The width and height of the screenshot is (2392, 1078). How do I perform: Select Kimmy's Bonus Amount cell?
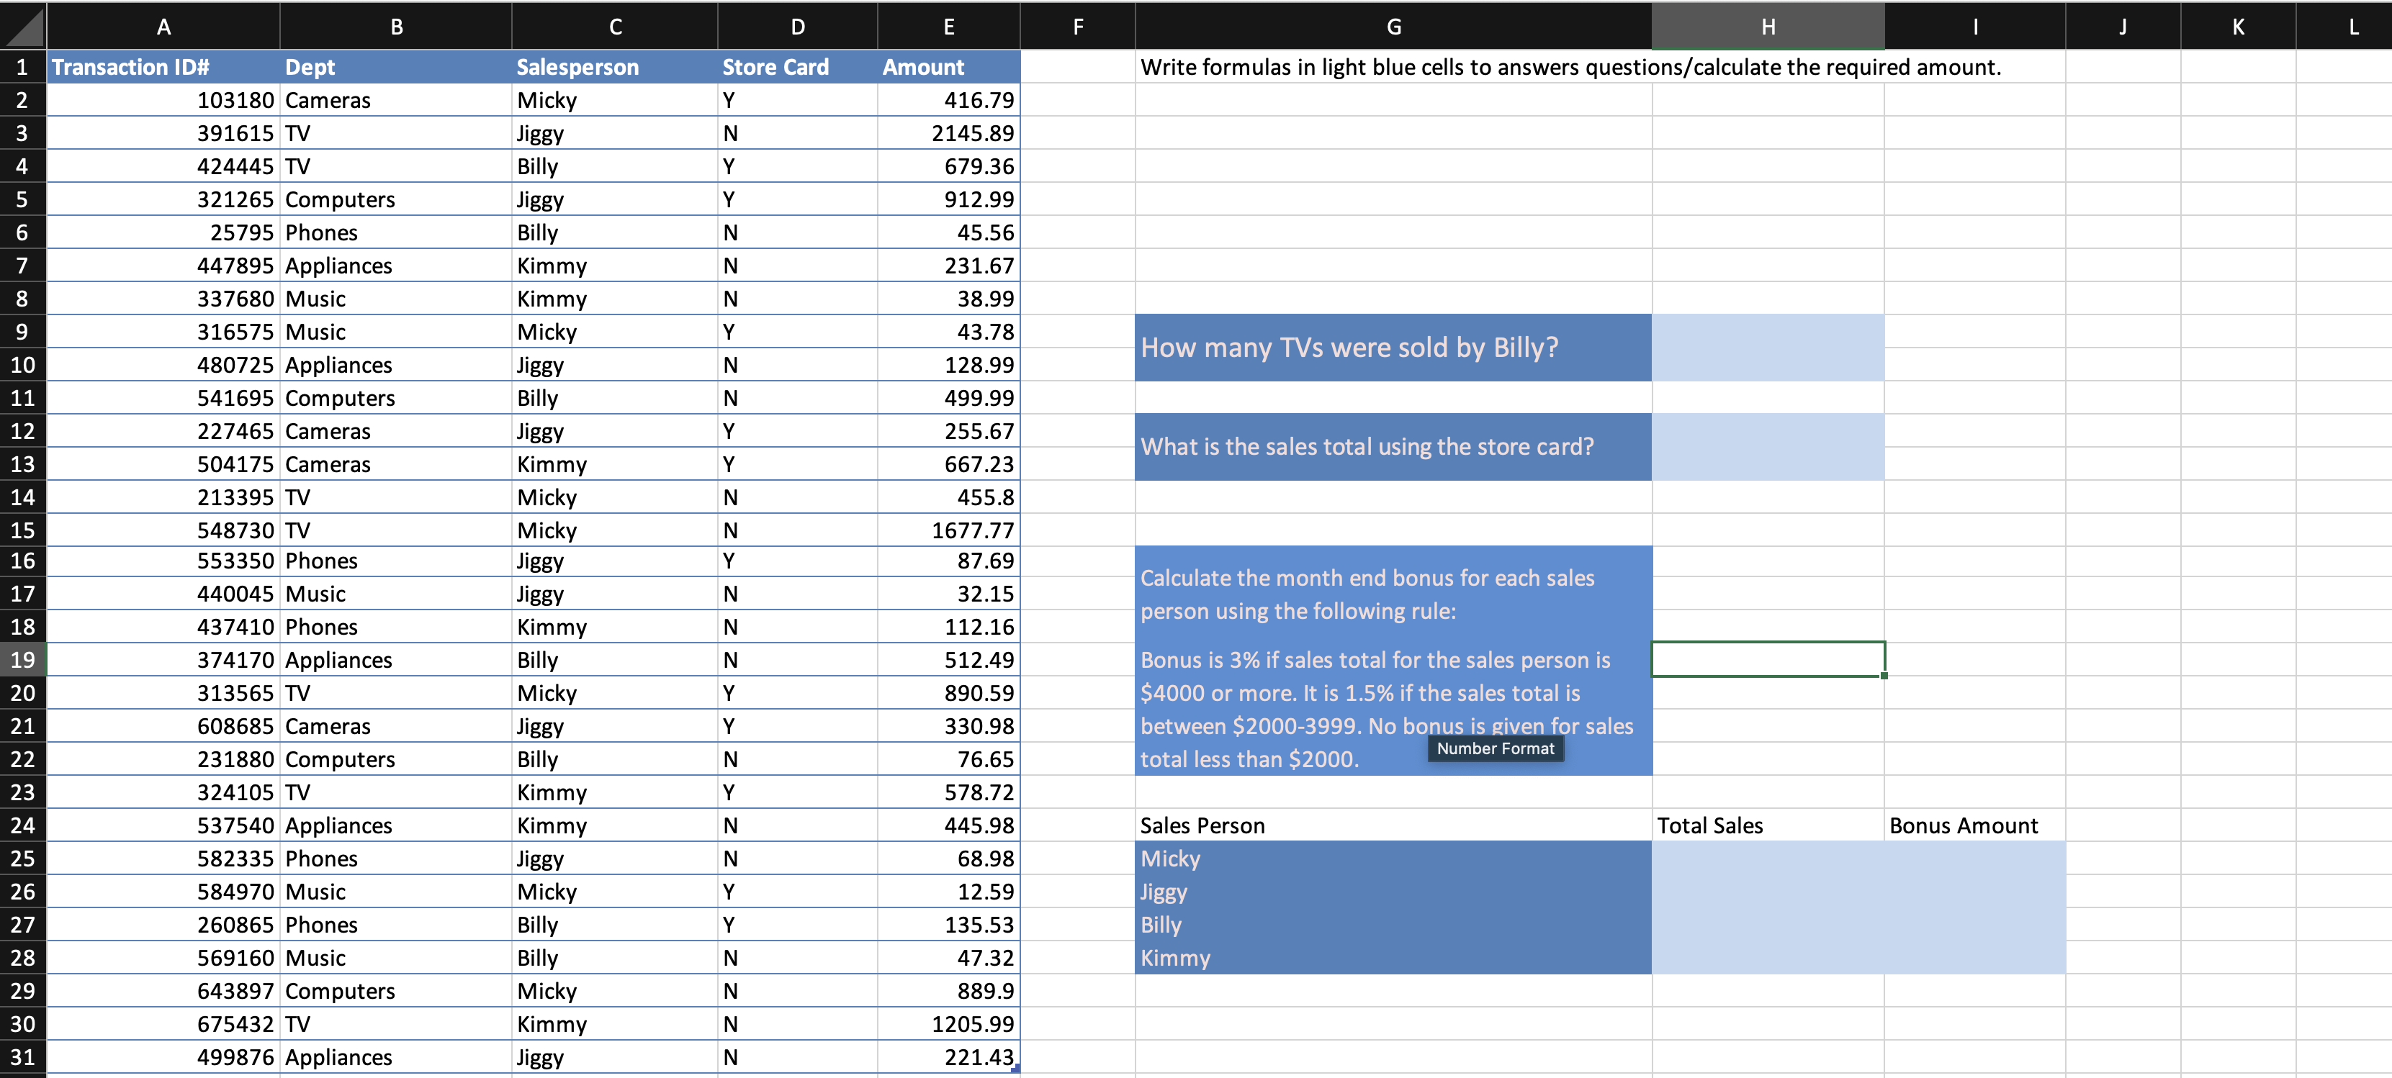pyautogui.click(x=1974, y=957)
